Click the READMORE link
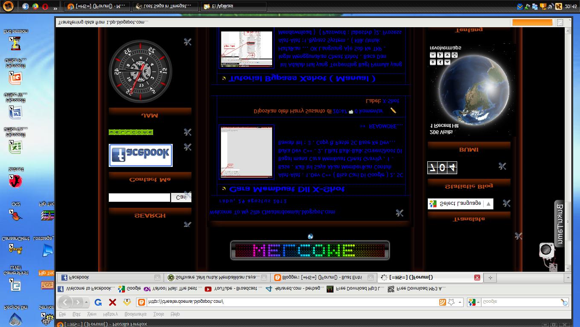Screen dimensions: 580x327 click(381, 126)
